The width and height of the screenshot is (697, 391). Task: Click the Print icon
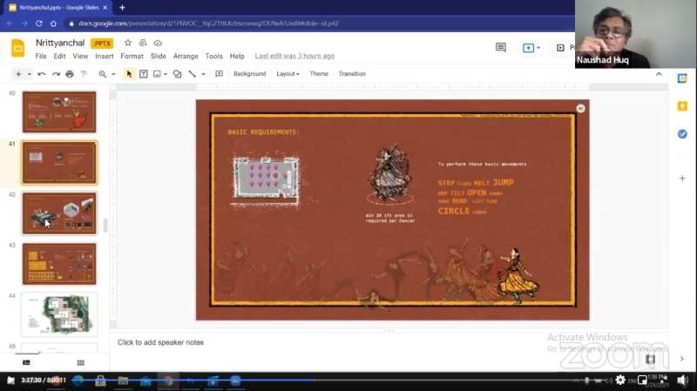coord(70,74)
